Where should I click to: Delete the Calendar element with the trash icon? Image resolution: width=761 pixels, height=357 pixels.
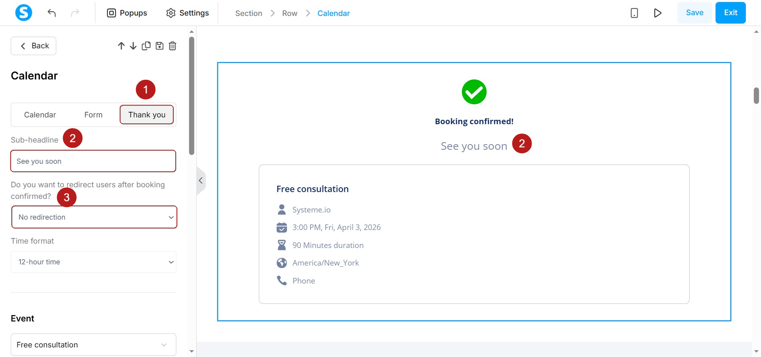click(x=172, y=46)
